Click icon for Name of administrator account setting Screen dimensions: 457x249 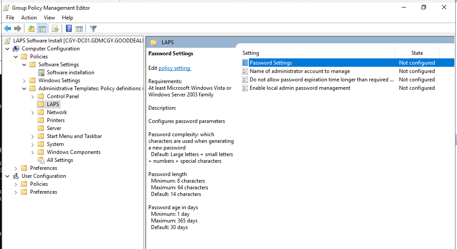(x=245, y=71)
